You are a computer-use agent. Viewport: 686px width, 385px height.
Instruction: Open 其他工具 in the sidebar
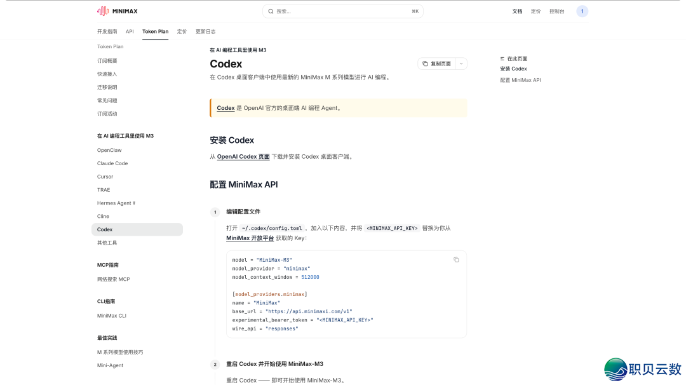[107, 243]
